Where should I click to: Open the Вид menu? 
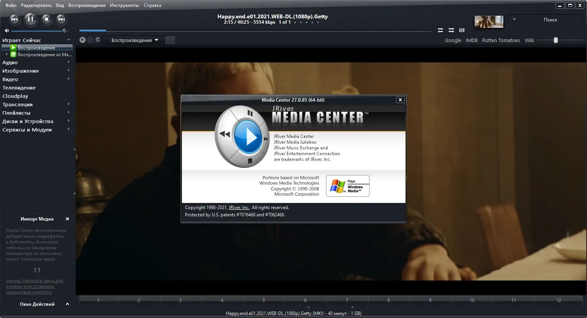coord(60,5)
